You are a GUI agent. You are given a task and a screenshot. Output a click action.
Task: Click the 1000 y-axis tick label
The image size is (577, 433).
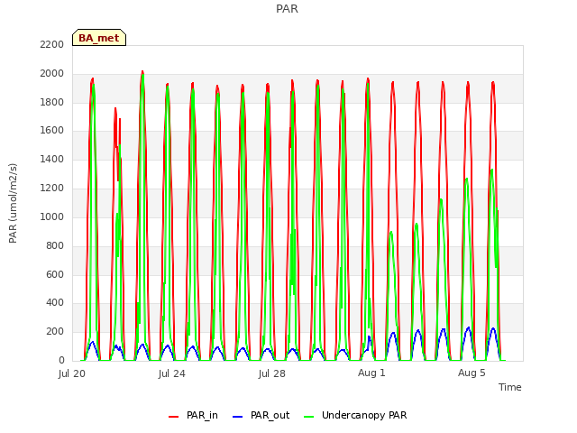(x=52, y=216)
